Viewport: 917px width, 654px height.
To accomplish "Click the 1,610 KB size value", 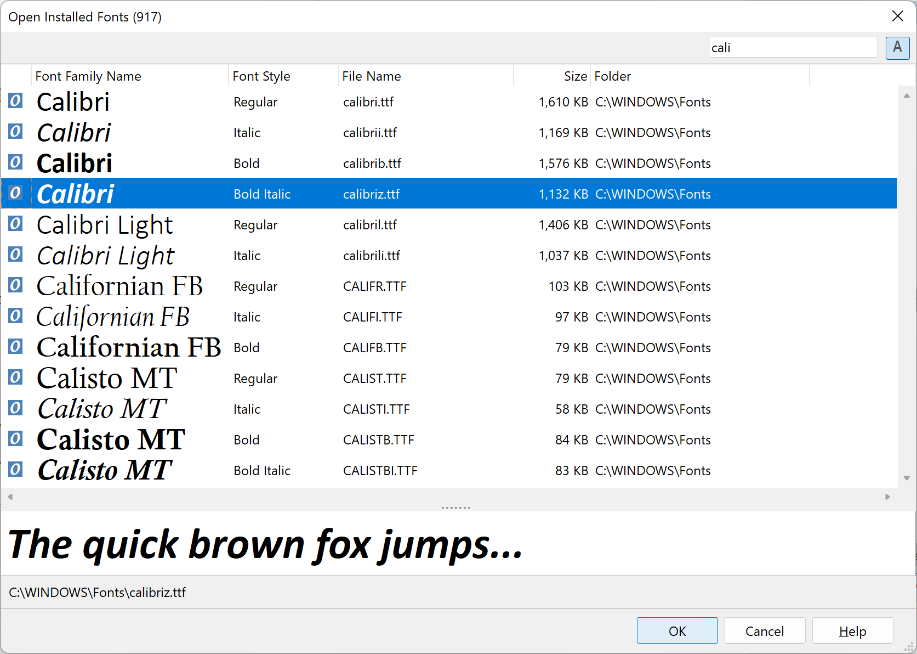I will point(563,102).
